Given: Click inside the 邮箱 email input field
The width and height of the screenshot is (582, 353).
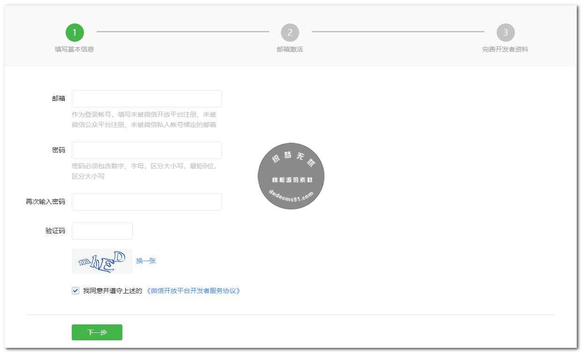Looking at the screenshot, I should click(146, 98).
